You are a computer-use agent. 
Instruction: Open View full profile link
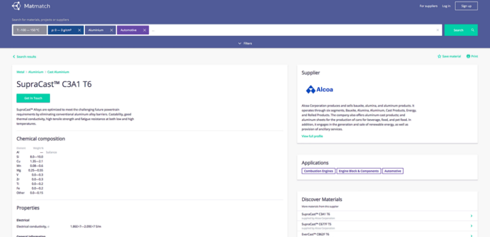coord(312,136)
